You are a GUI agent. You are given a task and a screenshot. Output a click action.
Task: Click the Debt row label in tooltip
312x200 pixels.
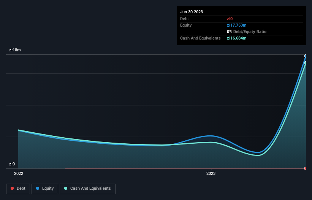184,19
